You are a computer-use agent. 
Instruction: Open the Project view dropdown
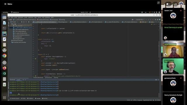click(x=14, y=22)
